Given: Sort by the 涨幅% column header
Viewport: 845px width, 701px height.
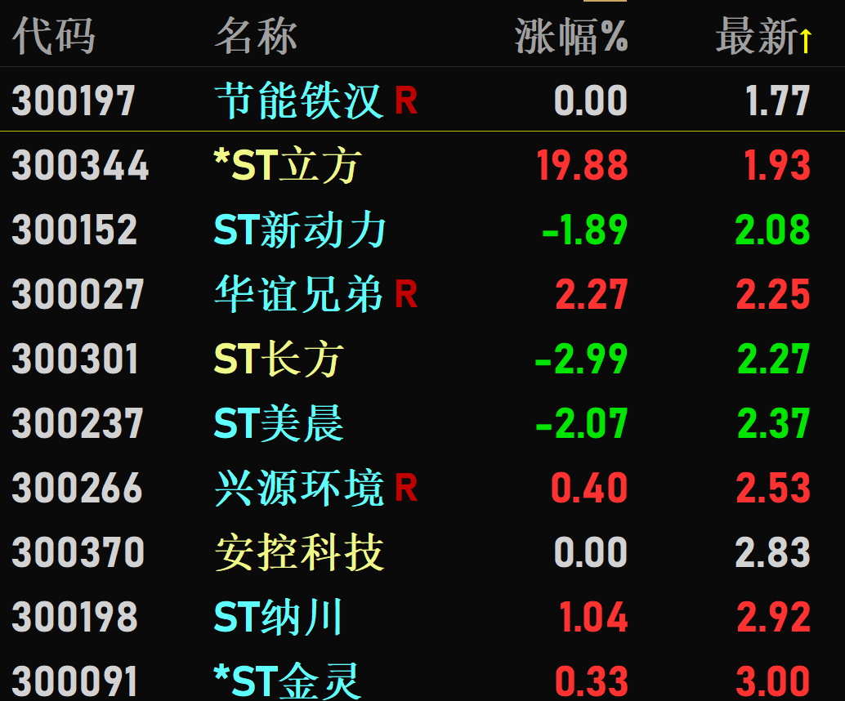Looking at the screenshot, I should click(x=571, y=37).
